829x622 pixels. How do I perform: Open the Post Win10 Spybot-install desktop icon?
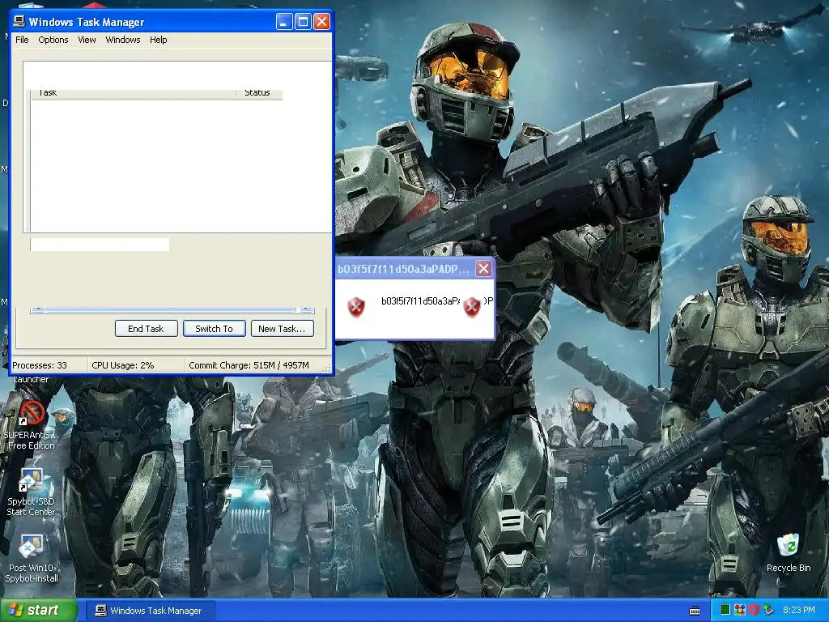pos(32,558)
